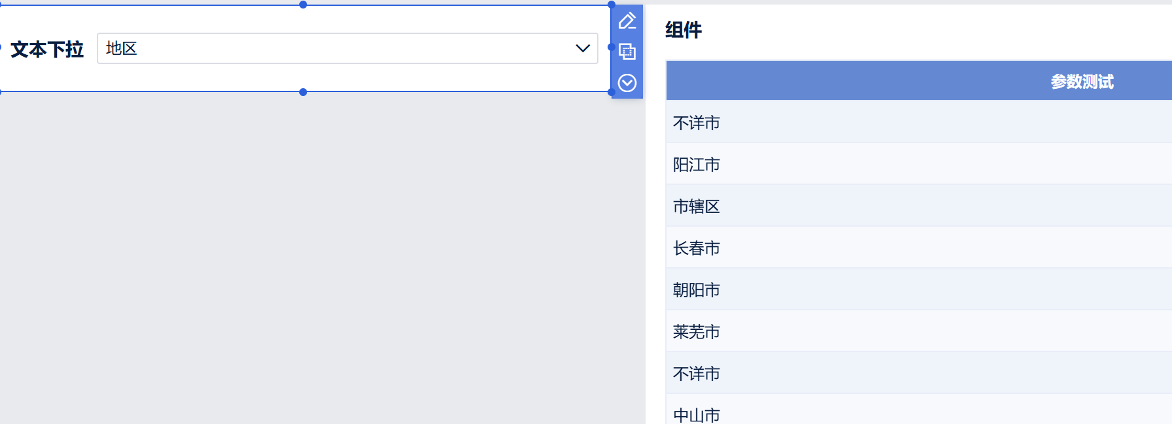Select the 市辖区 table row
The width and height of the screenshot is (1172, 424).
pos(919,206)
